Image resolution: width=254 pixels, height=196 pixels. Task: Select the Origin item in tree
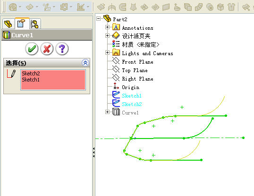point(131,87)
